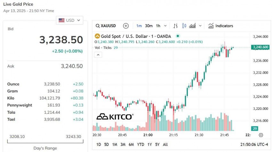Image resolution: width=272 pixels, height=152 pixels.
Task: Toggle the green market status dot
Action: coord(178,36)
